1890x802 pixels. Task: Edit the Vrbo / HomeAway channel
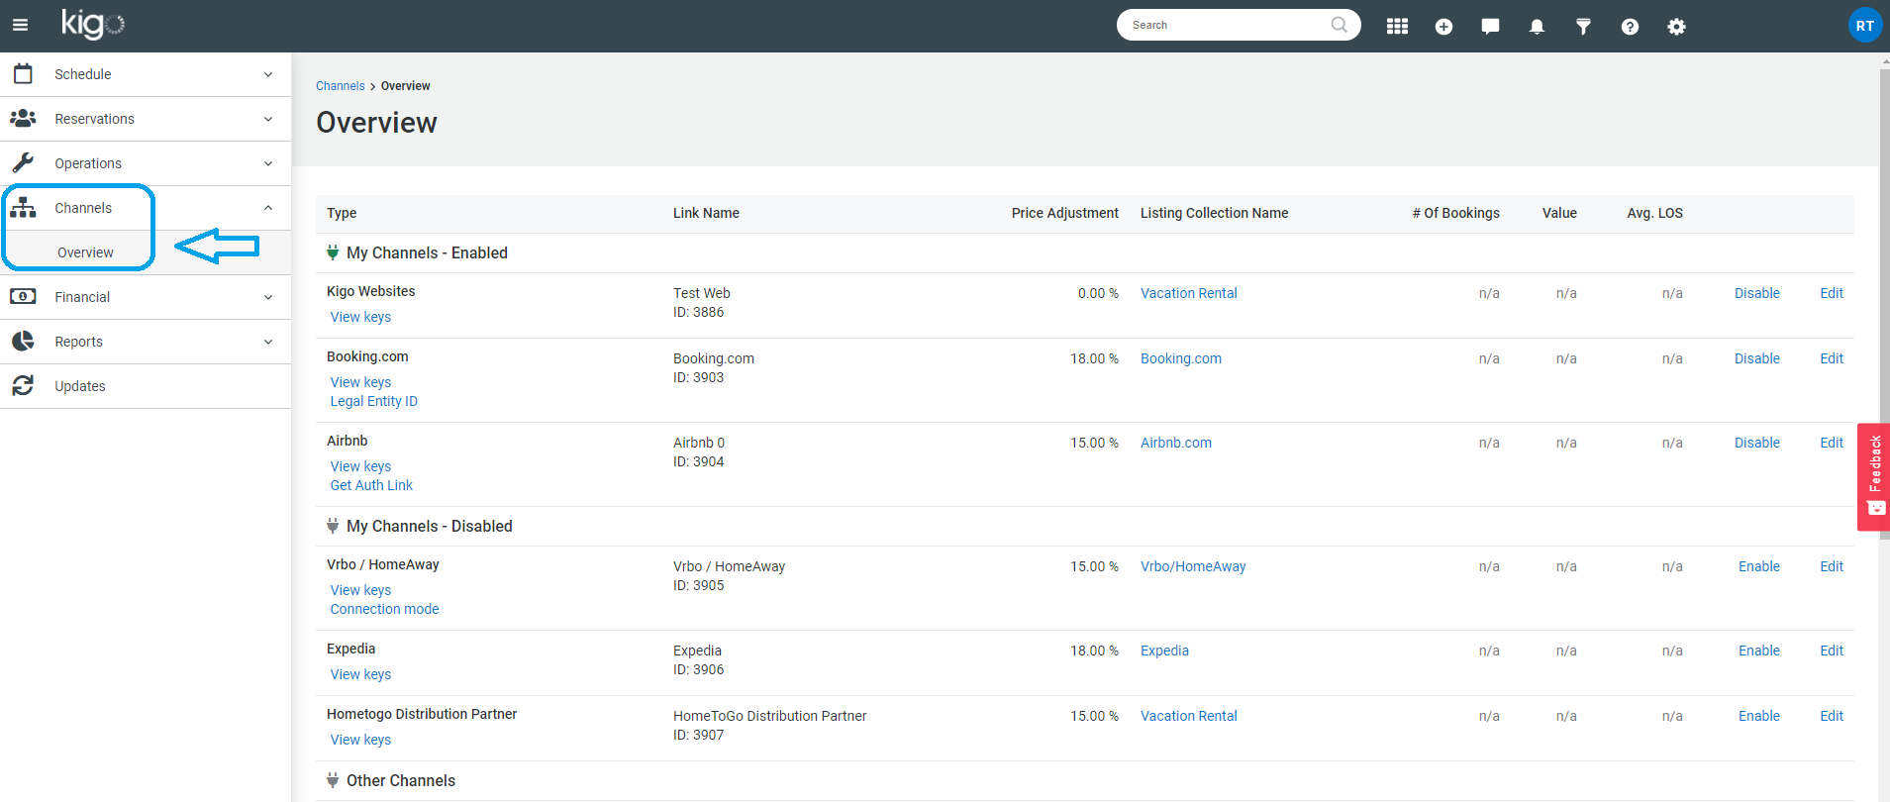[x=1832, y=566]
